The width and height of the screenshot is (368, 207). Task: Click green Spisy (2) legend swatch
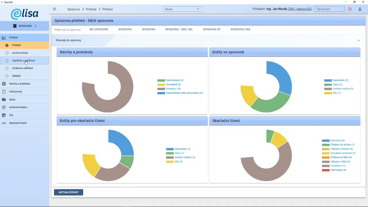click(328, 85)
